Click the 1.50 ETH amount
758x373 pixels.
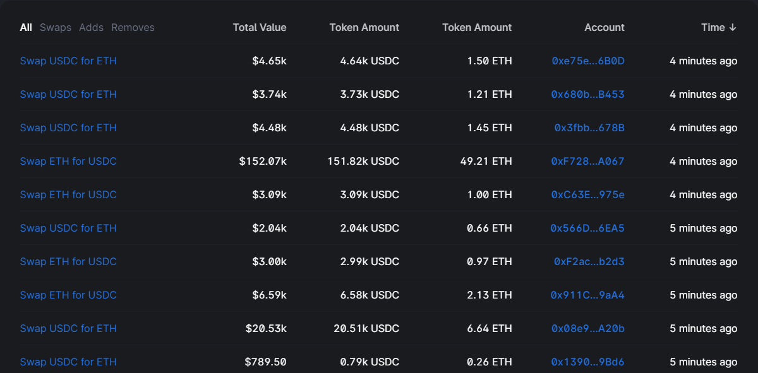(490, 61)
